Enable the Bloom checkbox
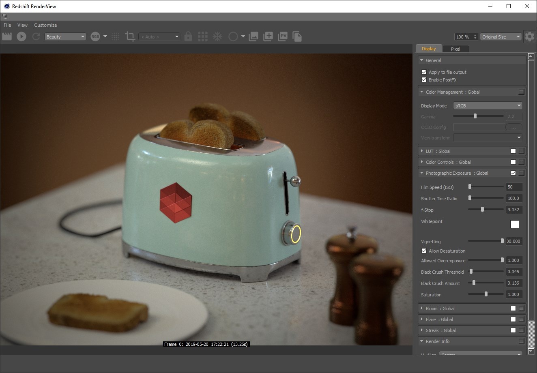This screenshot has height=373, width=537. tap(513, 308)
